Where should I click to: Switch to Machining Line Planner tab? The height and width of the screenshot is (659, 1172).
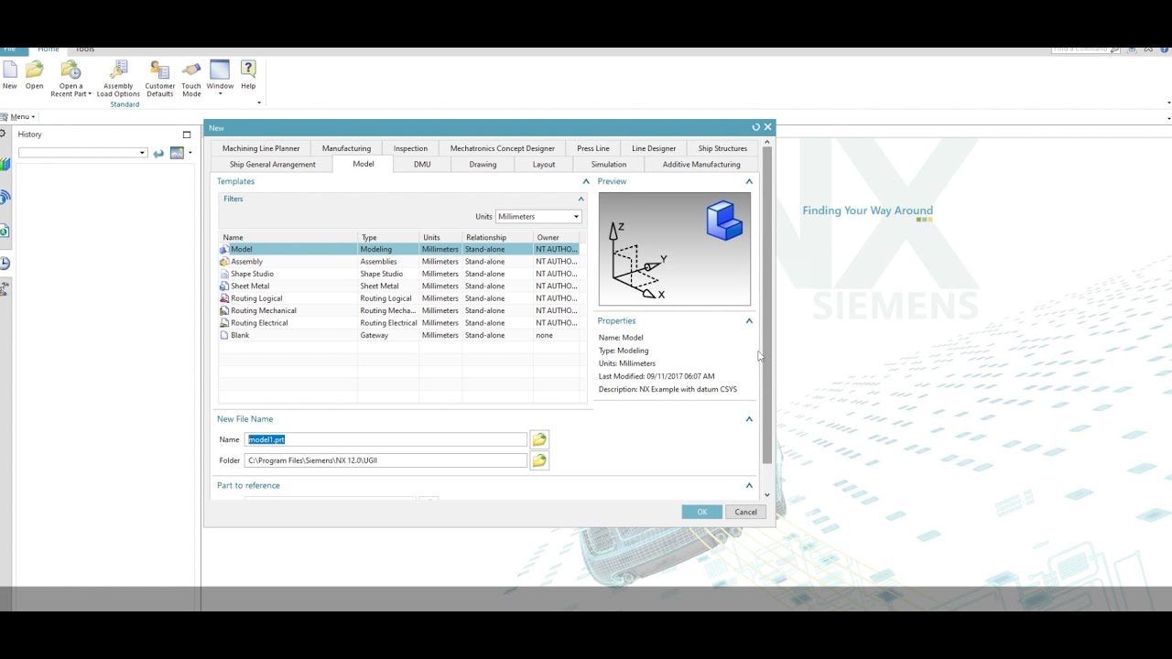pos(261,148)
